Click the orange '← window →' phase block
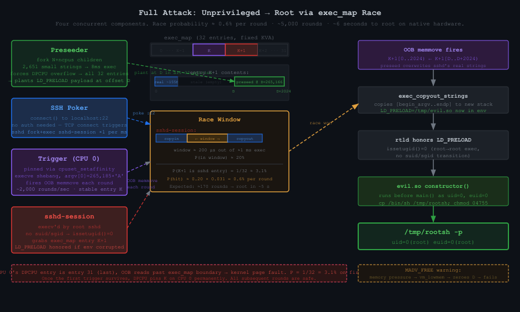The width and height of the screenshot is (520, 312). pos(207,138)
